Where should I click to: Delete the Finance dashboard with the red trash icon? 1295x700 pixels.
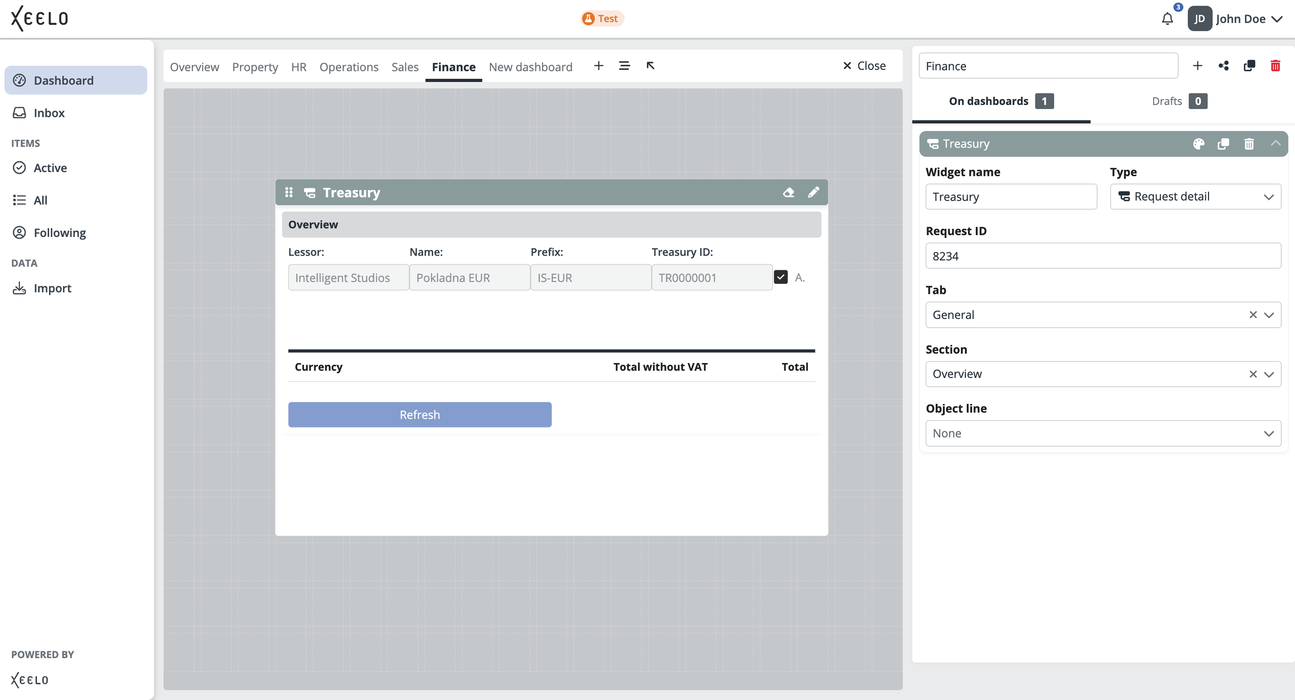click(1275, 66)
